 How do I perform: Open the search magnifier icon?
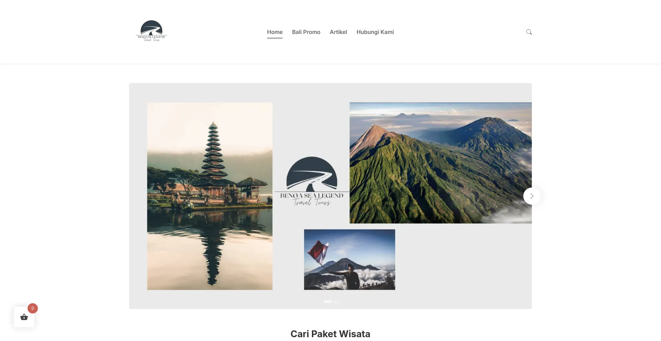point(529,32)
